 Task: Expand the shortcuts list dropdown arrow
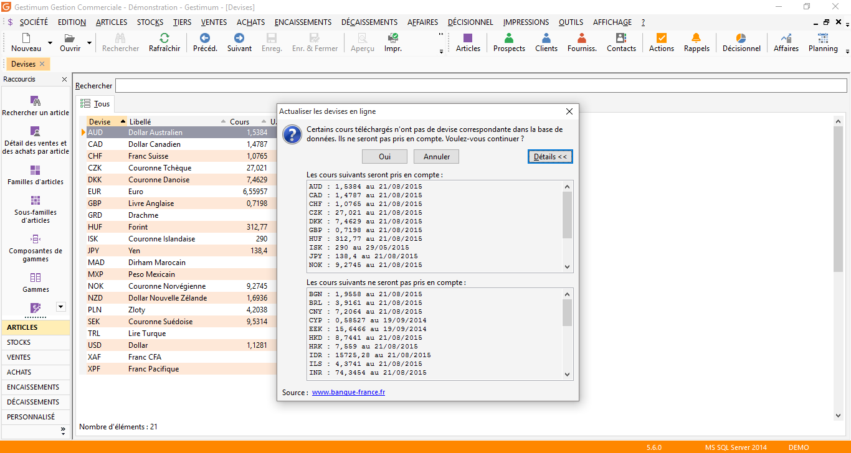pos(60,306)
